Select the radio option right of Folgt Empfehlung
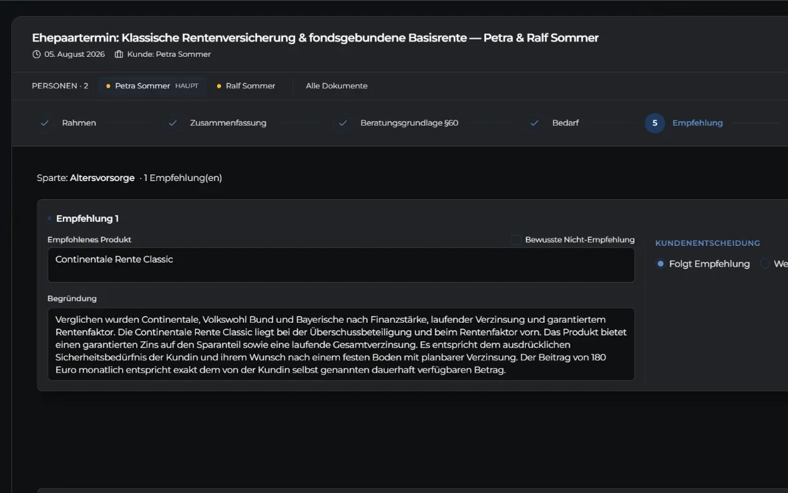 click(x=765, y=264)
